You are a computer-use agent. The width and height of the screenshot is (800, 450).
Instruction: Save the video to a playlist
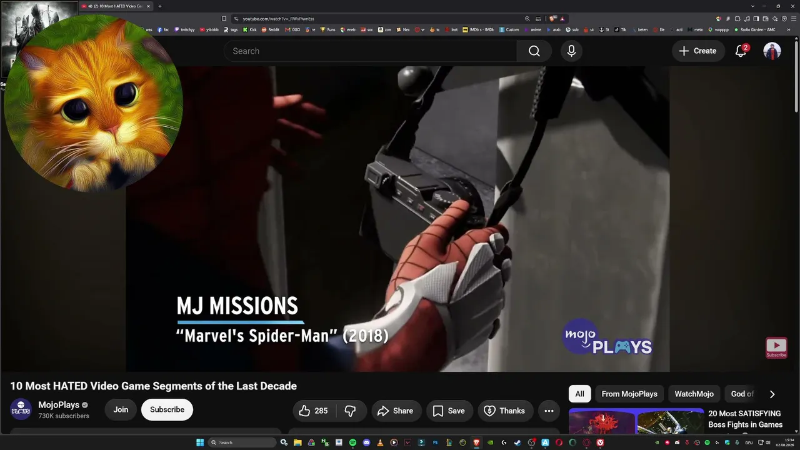[x=449, y=411]
